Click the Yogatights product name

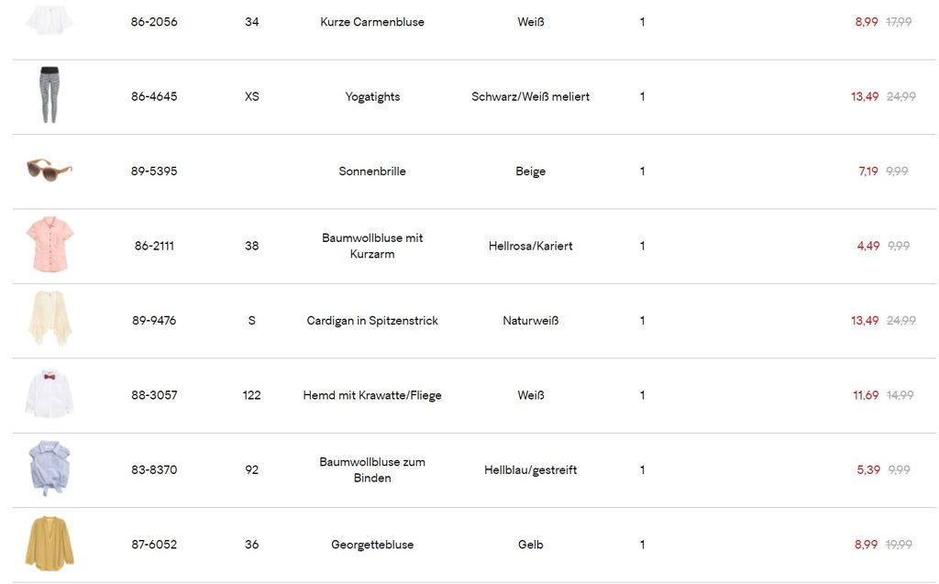372,96
